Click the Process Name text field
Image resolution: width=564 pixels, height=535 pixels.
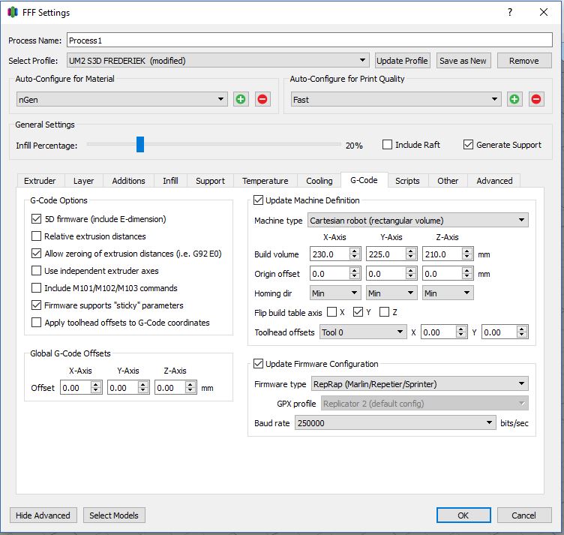point(309,41)
